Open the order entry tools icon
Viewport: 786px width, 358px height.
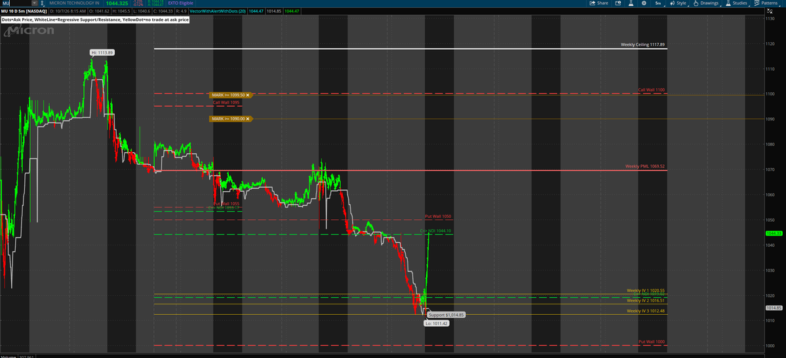coord(618,3)
